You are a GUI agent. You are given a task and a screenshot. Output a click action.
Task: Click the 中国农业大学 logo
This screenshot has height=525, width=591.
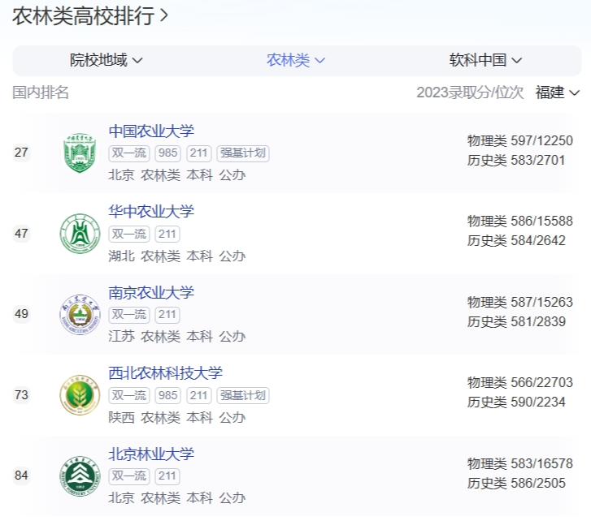point(80,153)
